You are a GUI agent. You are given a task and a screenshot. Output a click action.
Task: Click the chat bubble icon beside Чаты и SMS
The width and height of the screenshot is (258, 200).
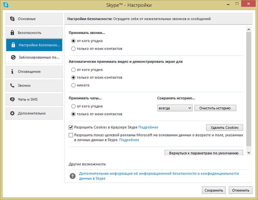[12, 99]
